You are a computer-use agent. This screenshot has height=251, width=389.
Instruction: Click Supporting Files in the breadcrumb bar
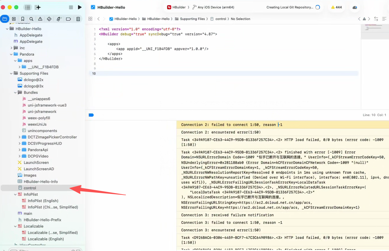tap(192, 19)
